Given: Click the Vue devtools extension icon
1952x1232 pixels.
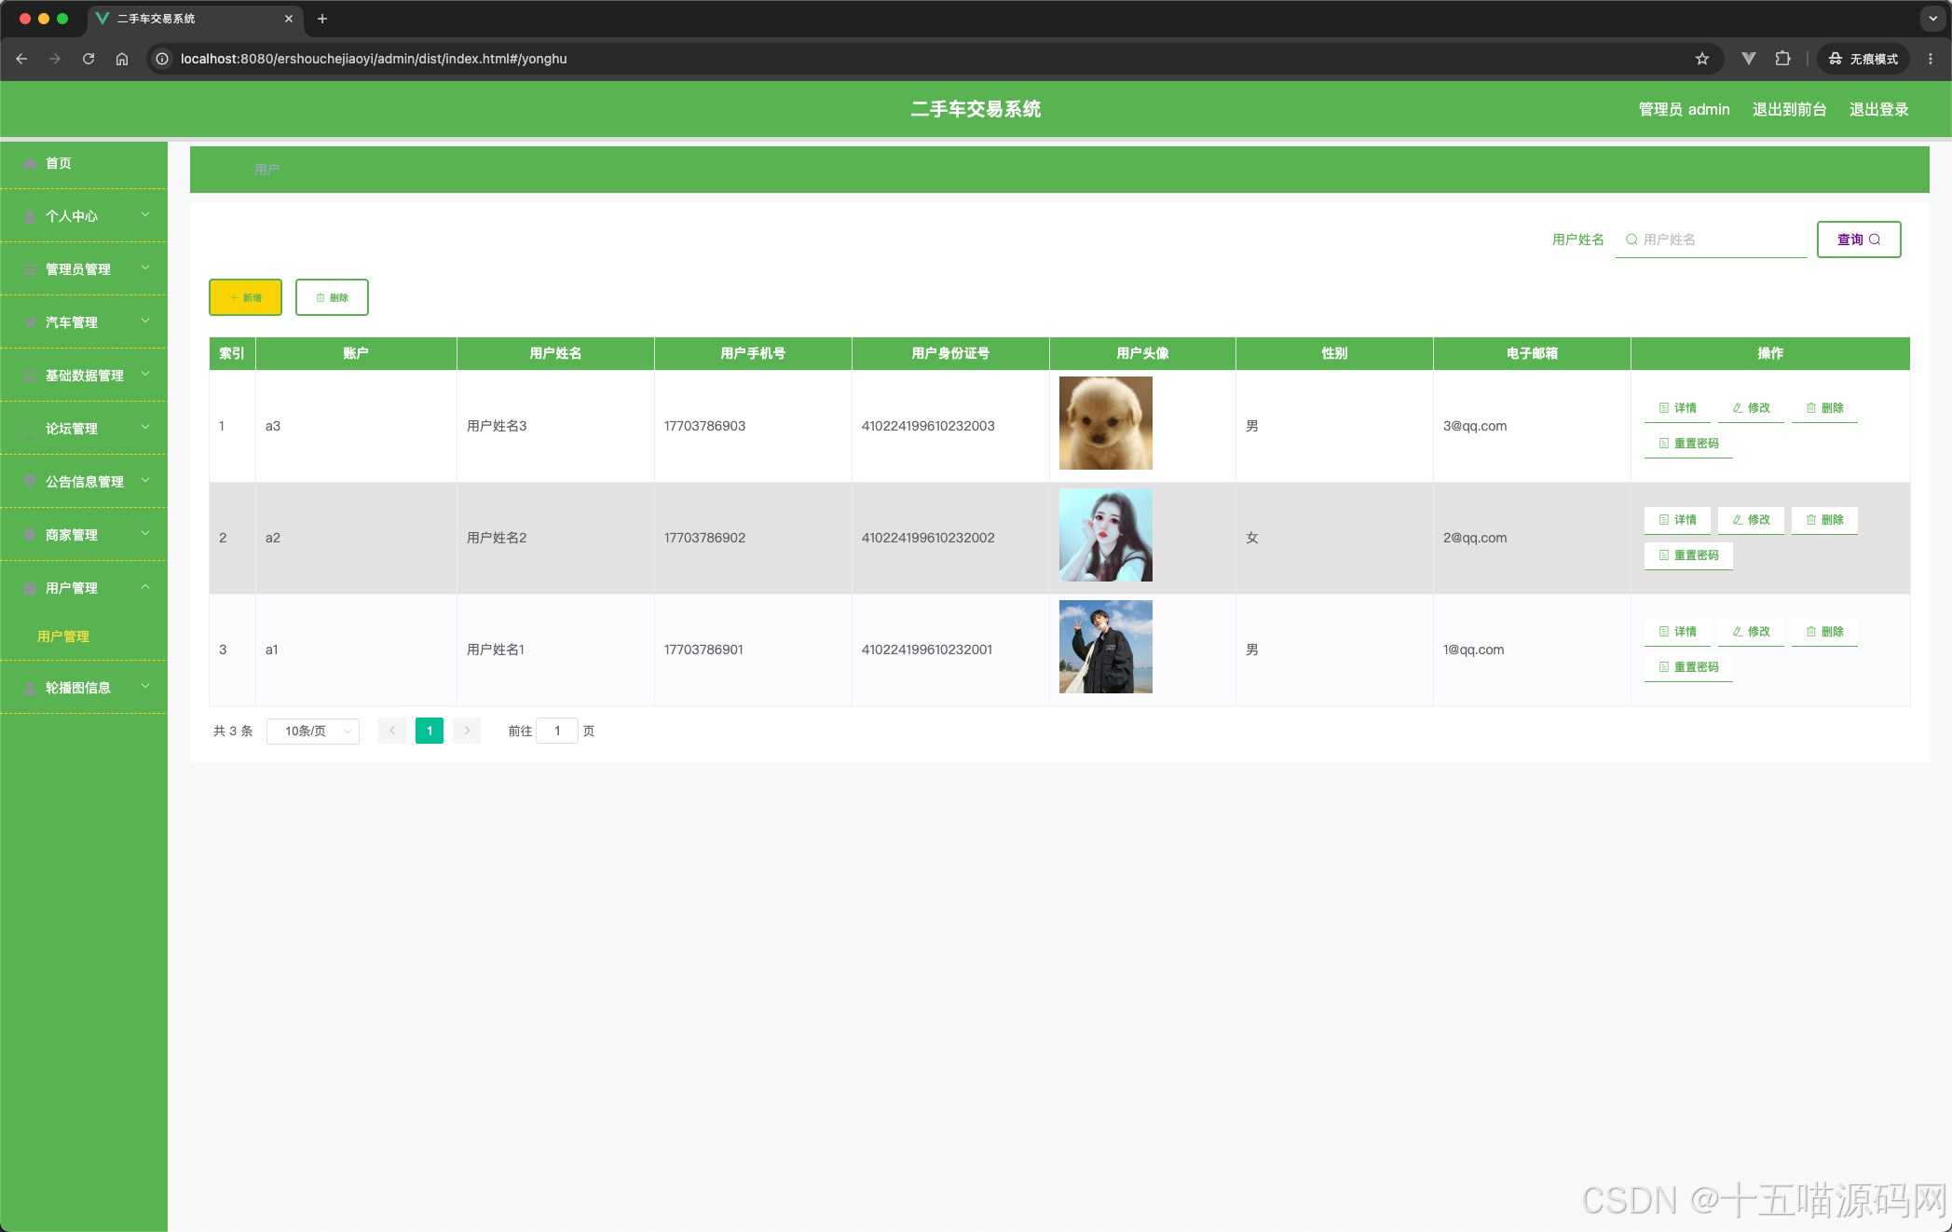Looking at the screenshot, I should point(1749,59).
